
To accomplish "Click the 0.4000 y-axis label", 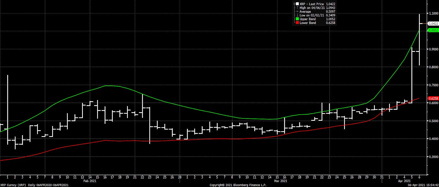I will click(x=434, y=139).
